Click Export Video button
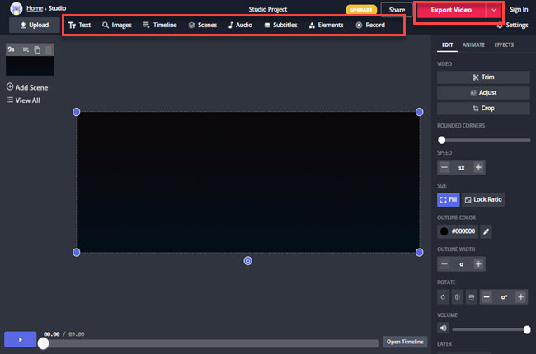The width and height of the screenshot is (536, 354). 451,10
